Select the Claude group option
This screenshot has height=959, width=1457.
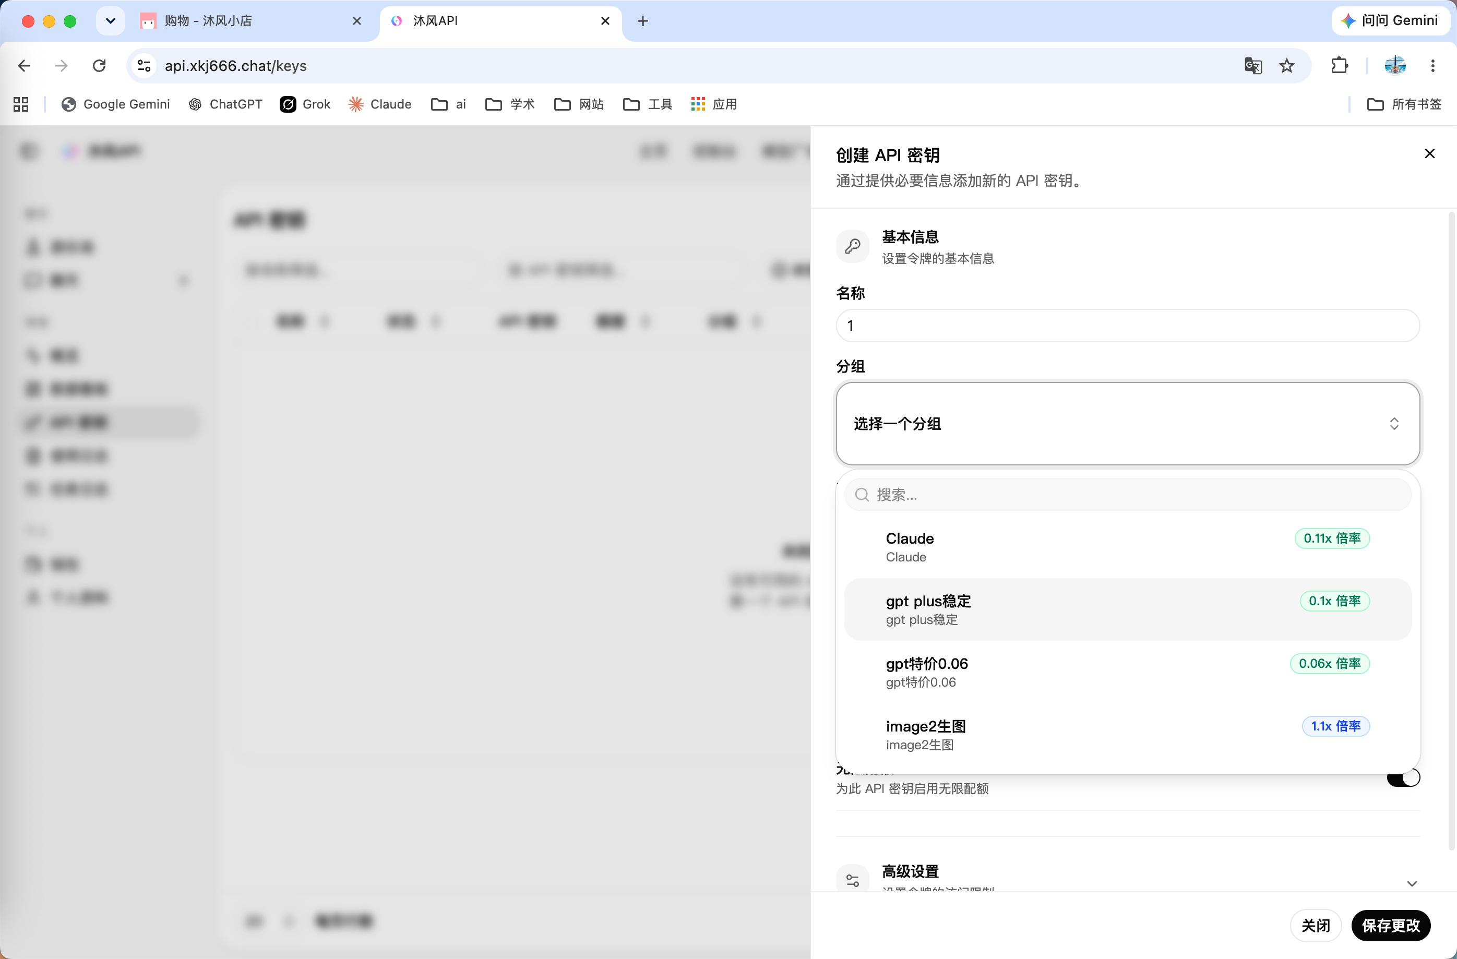[x=1128, y=547]
